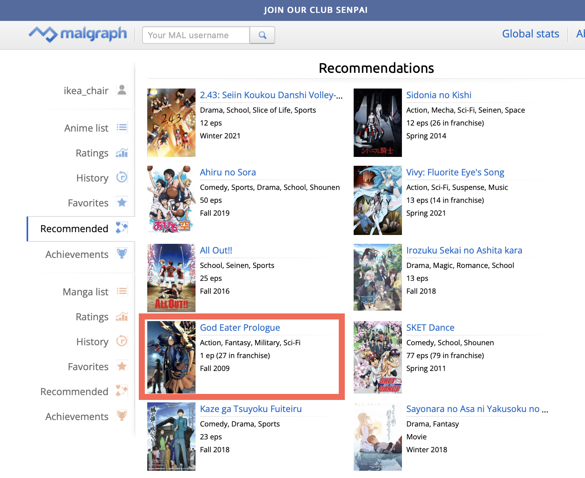The width and height of the screenshot is (585, 478).
Task: Click the blue anime Achievements trophy icon
Action: (122, 254)
